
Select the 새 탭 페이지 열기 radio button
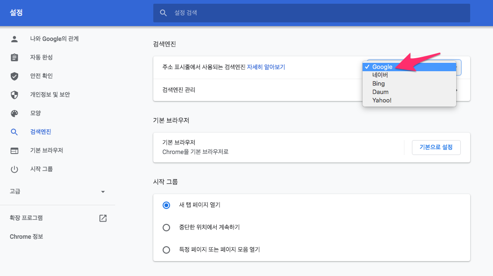[x=166, y=205]
